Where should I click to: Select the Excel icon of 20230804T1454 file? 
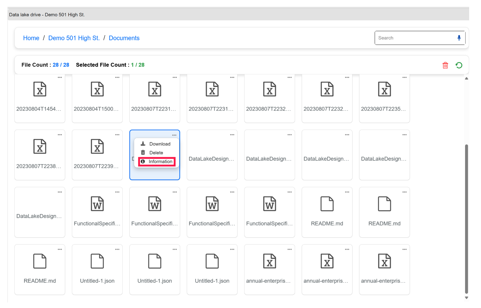click(x=40, y=89)
